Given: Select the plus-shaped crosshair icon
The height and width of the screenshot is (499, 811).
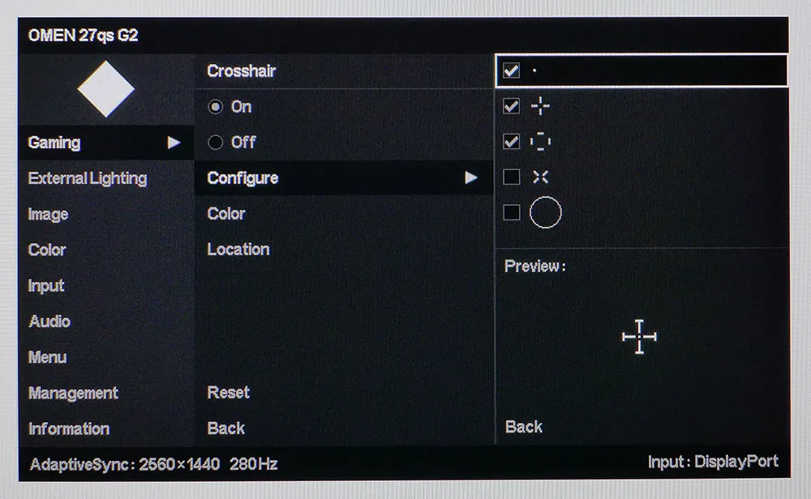Looking at the screenshot, I should coord(540,106).
